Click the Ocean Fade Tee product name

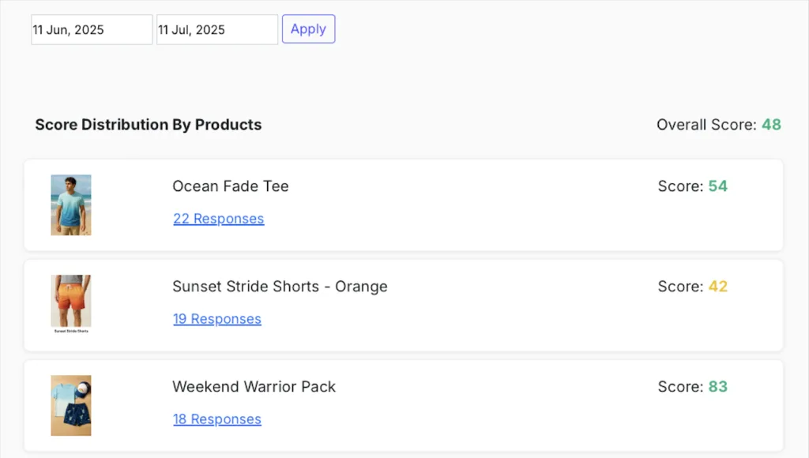pyautogui.click(x=231, y=186)
